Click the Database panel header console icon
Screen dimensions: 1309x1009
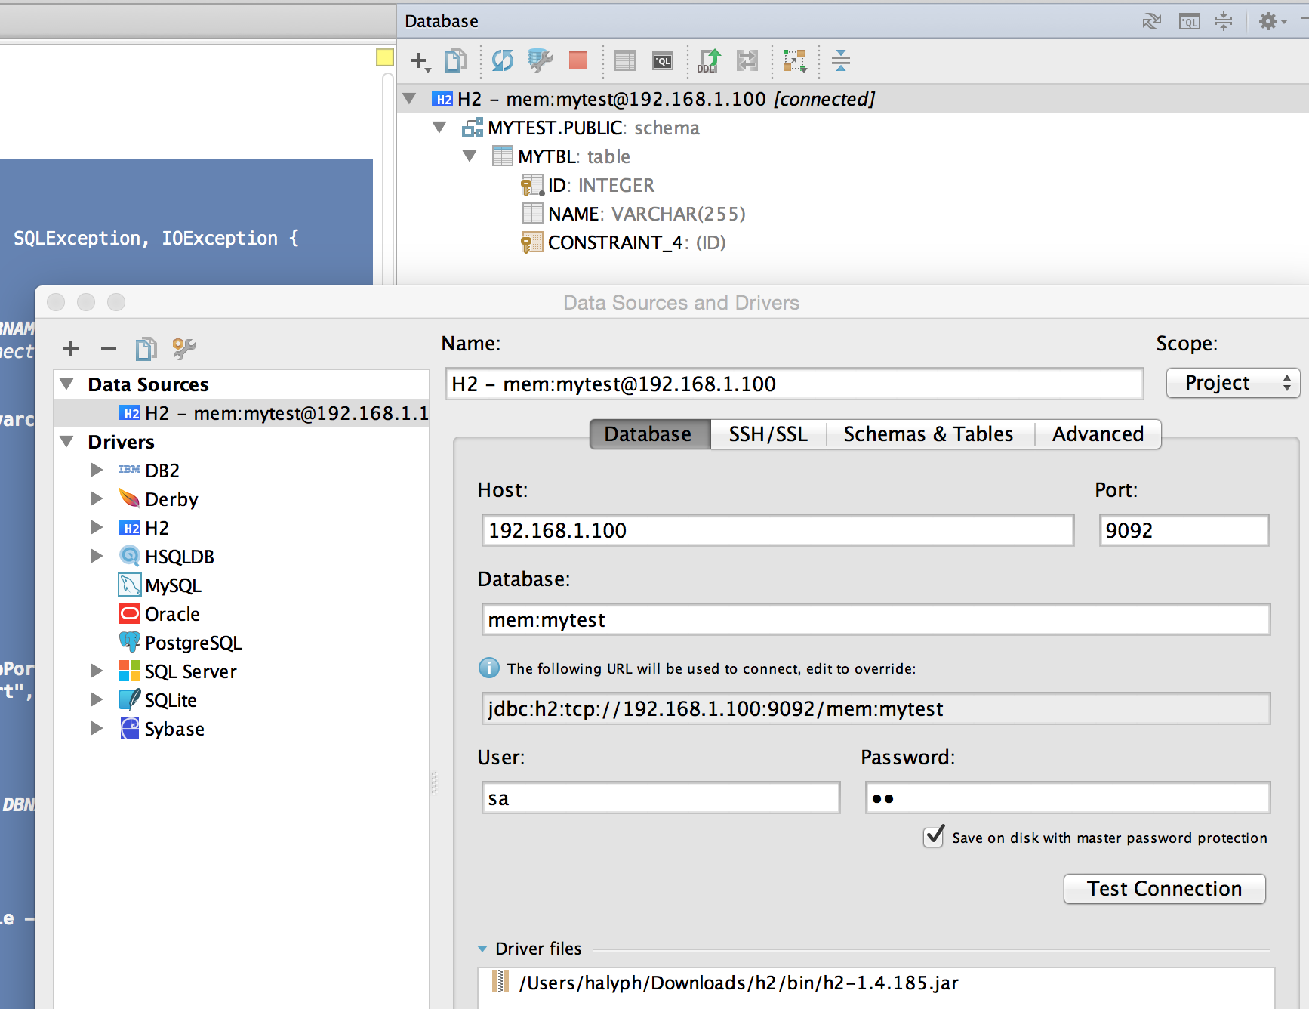1189,21
